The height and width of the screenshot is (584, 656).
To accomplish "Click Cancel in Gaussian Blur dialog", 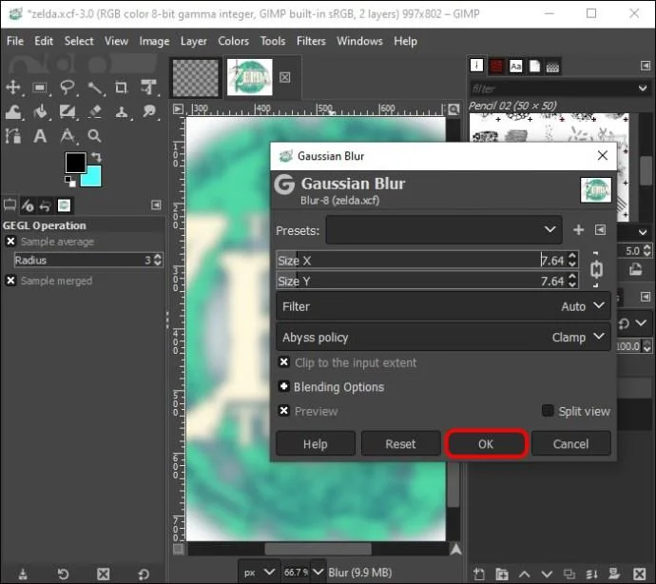I will (570, 444).
